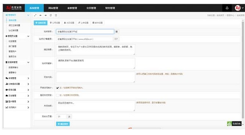Screen dimensions: 245x135
Task: Open the 部门管理 sidebar link
Action: [x=12, y=46]
